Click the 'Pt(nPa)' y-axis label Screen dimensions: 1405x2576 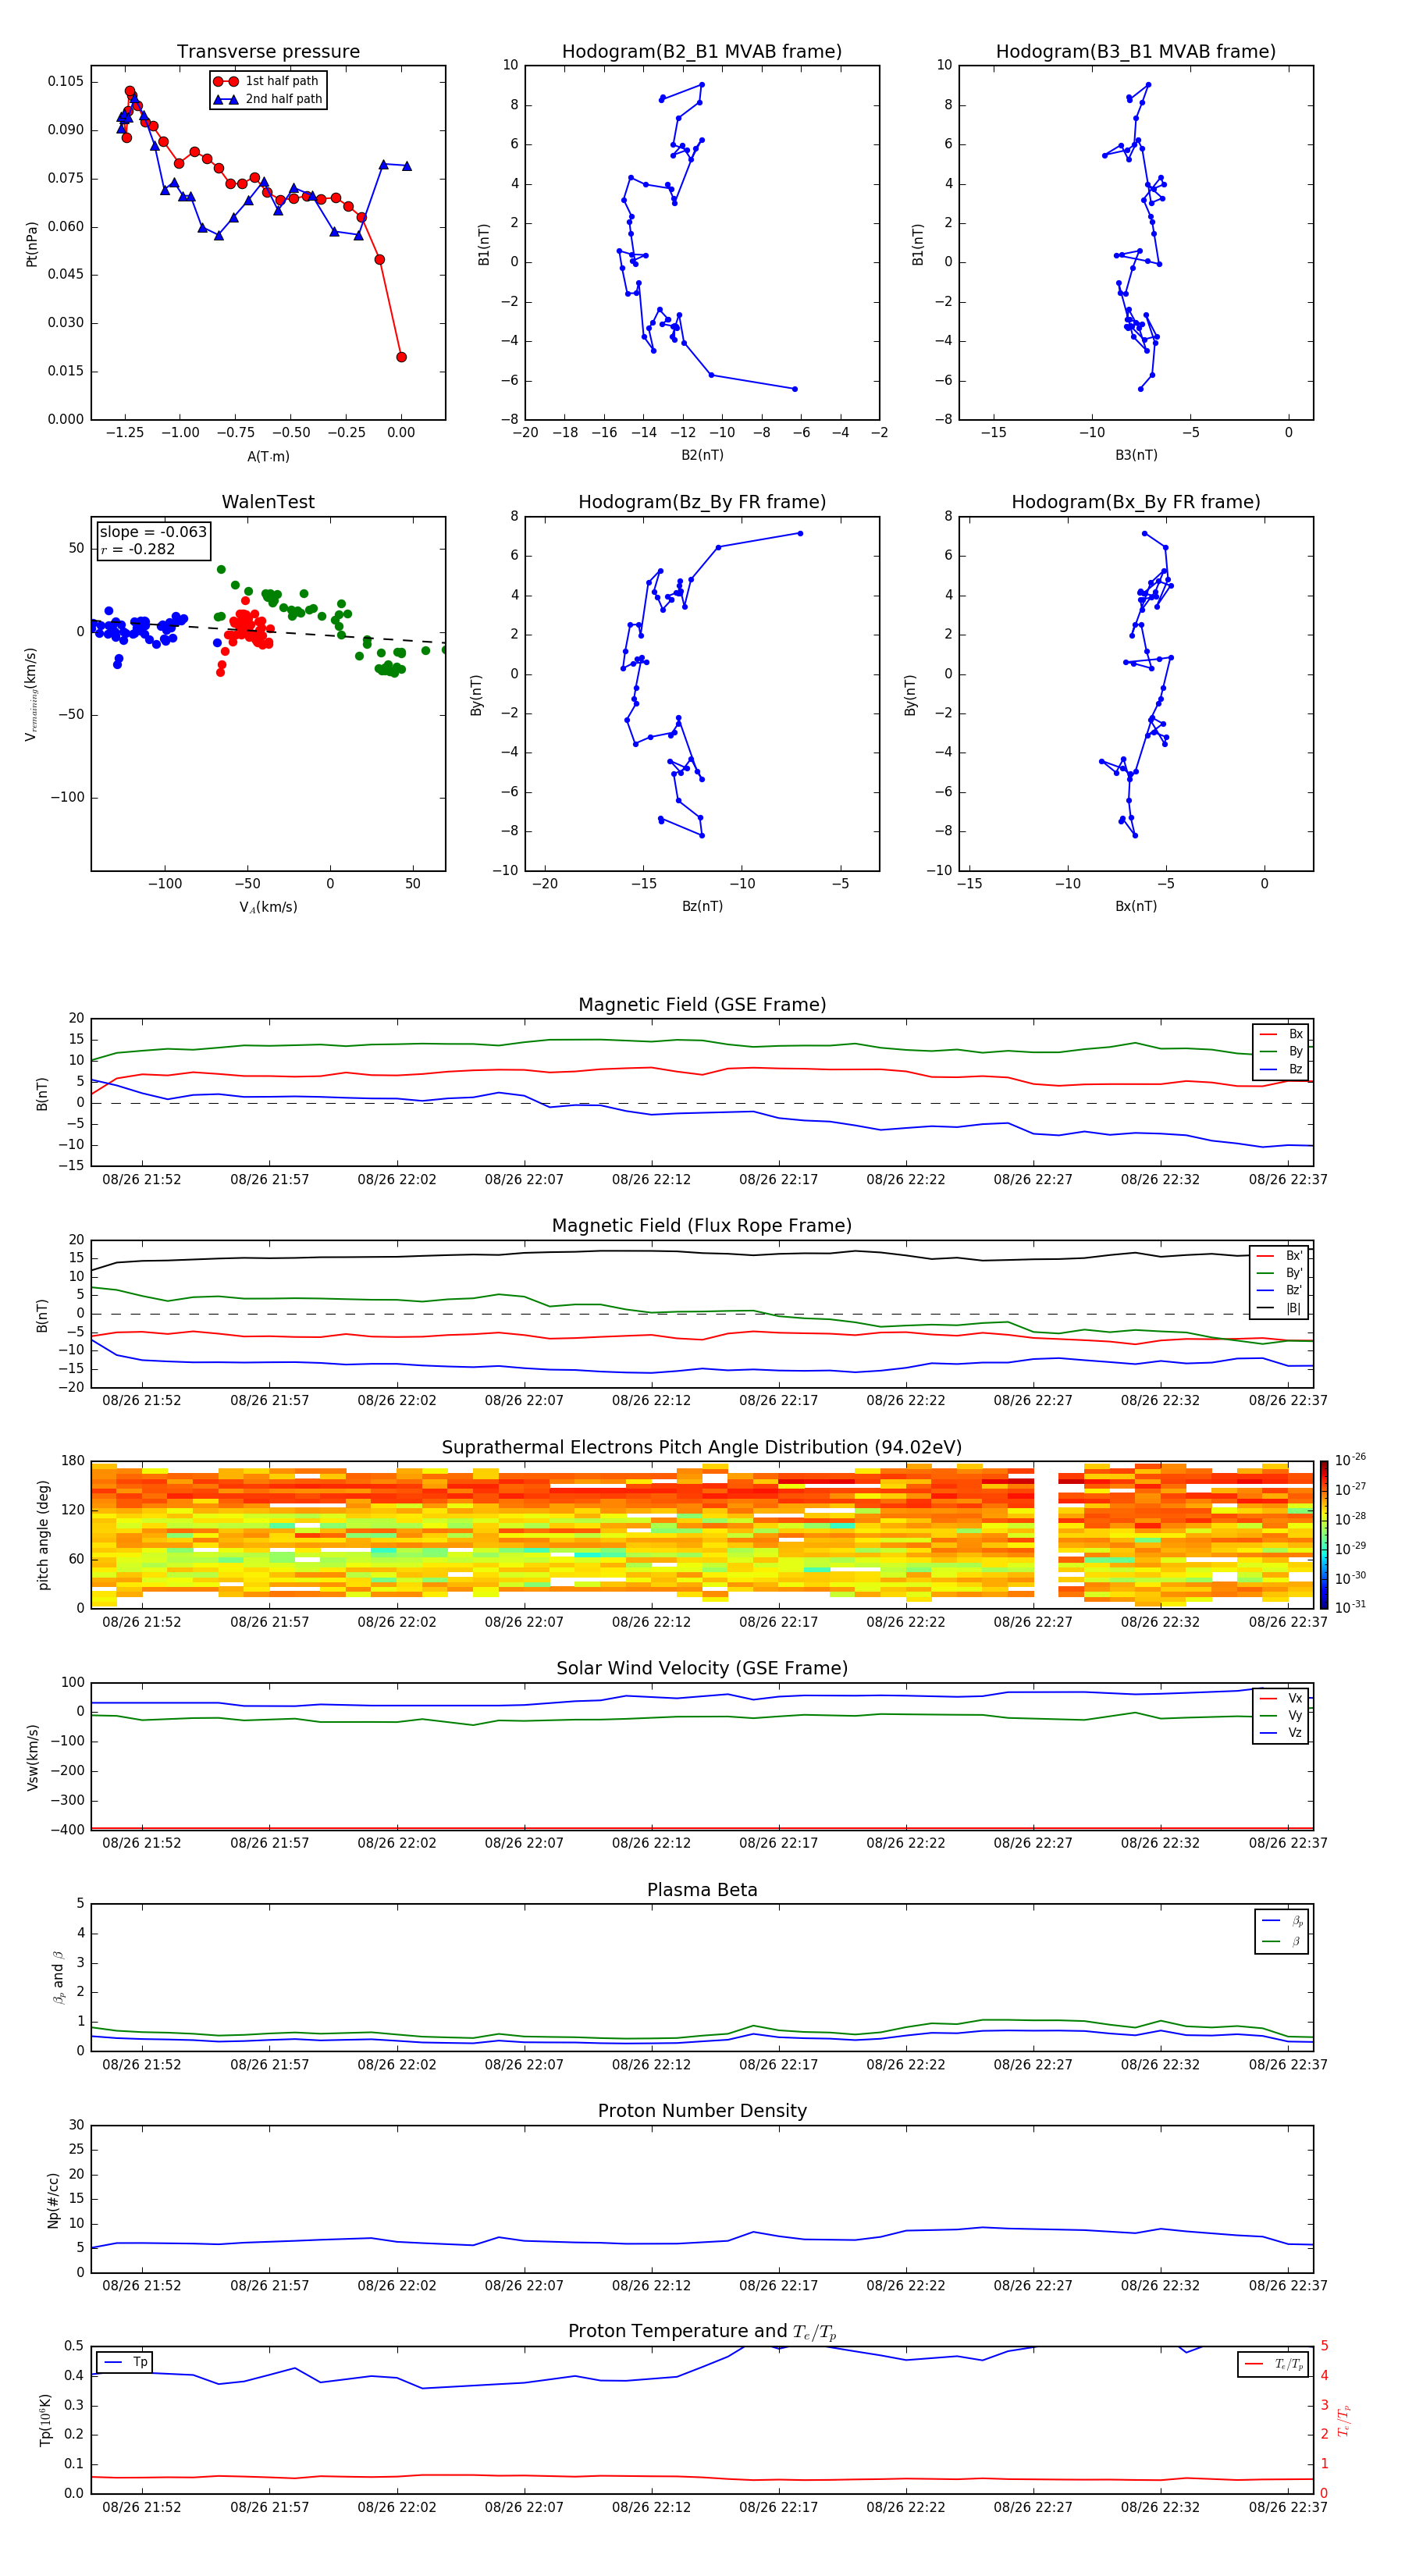(32, 244)
